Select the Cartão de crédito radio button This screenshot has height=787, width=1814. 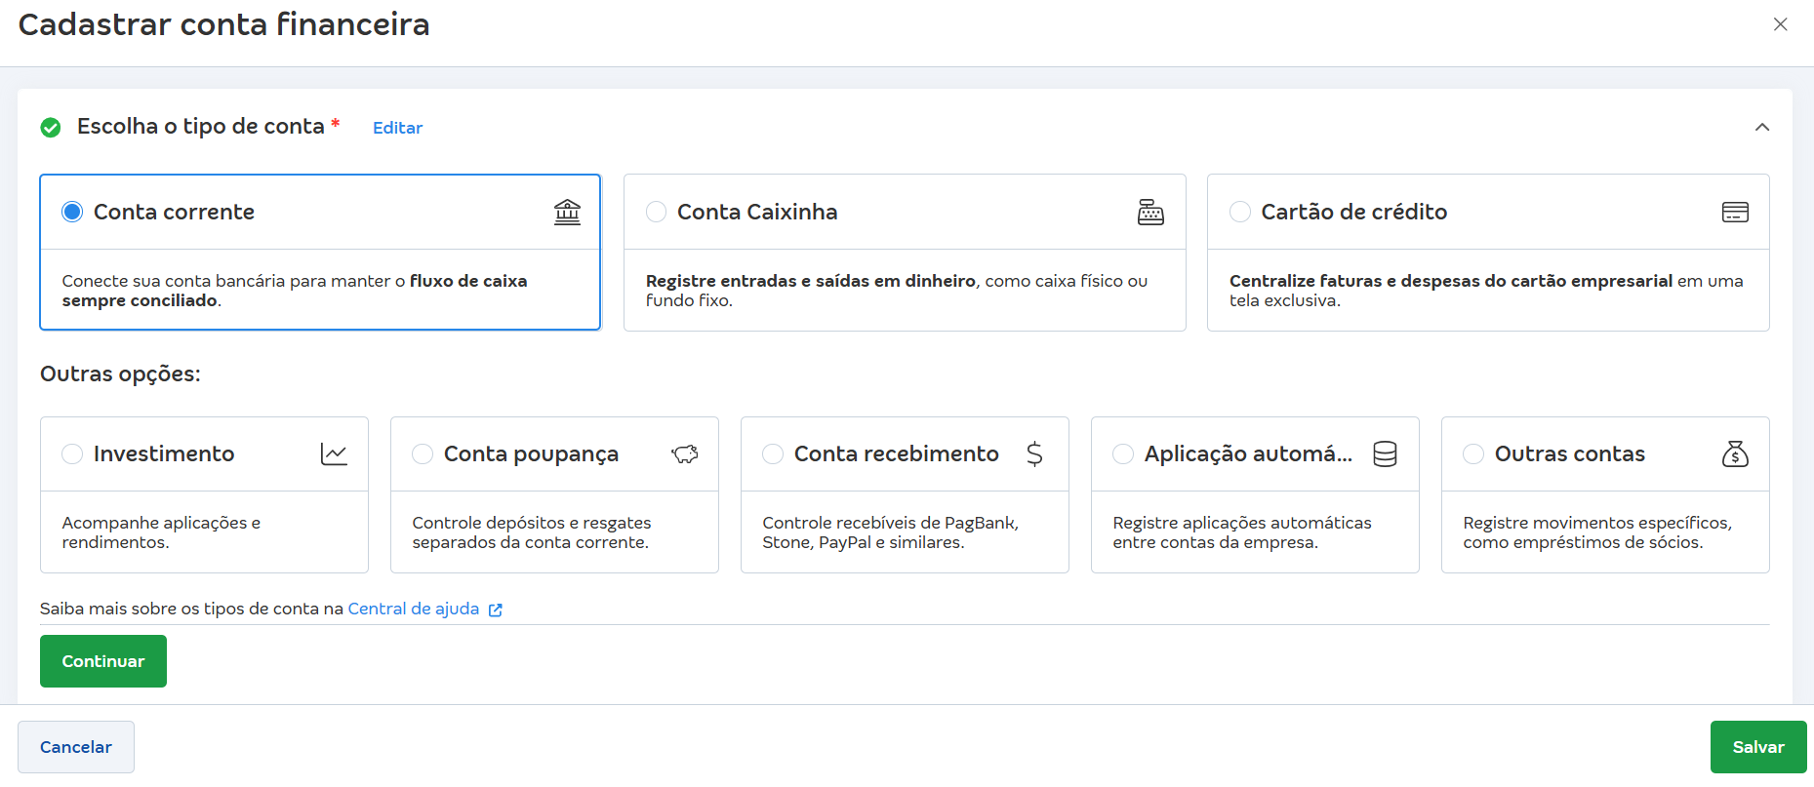coord(1240,212)
